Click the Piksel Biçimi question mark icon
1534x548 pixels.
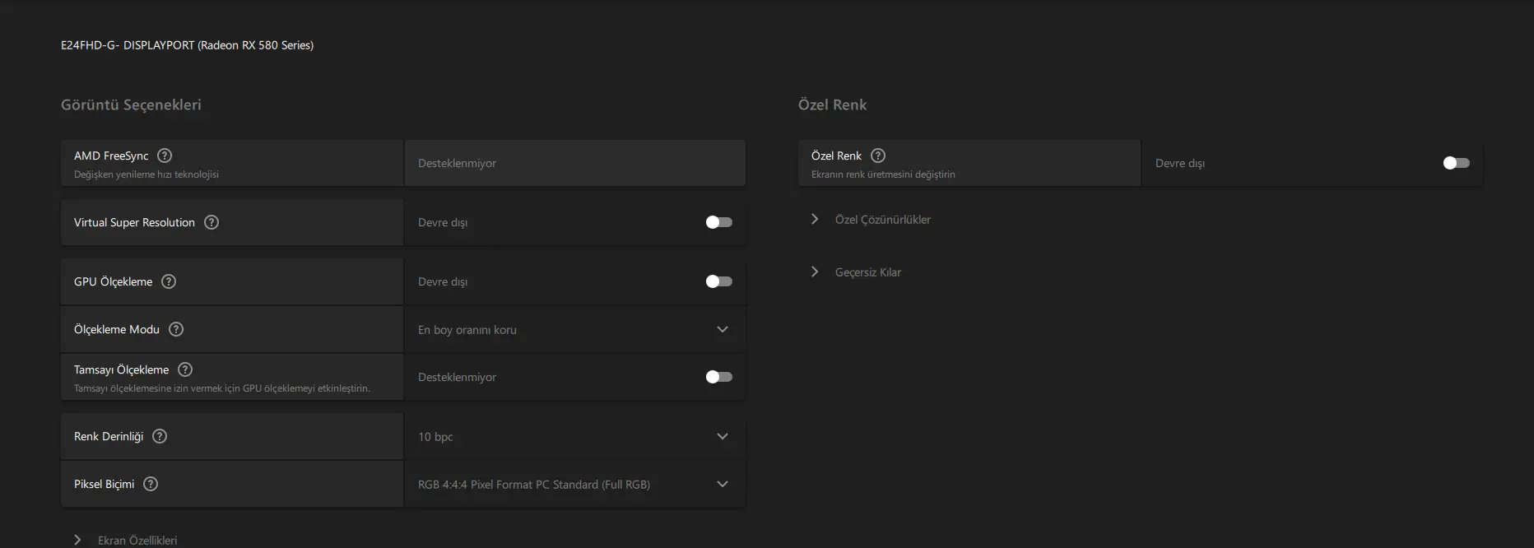[151, 484]
